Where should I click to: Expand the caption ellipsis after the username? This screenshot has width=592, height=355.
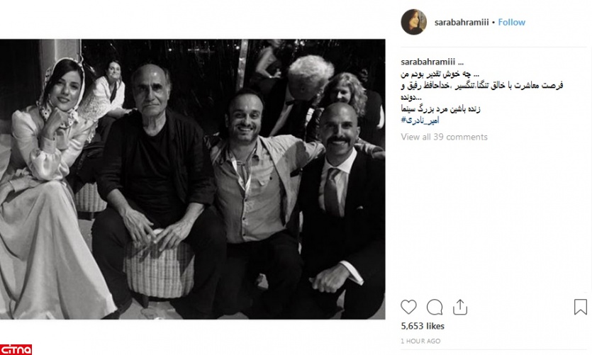(x=460, y=62)
